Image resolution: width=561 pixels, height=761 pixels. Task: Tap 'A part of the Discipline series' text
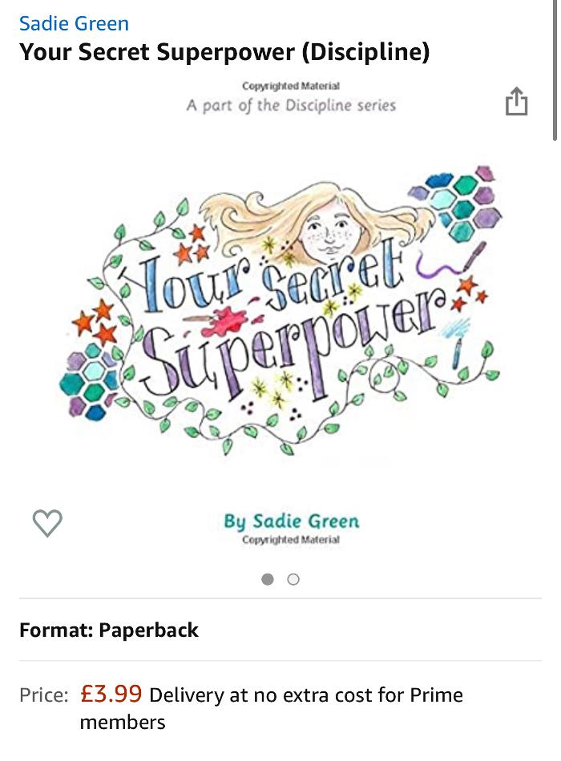coord(292,105)
